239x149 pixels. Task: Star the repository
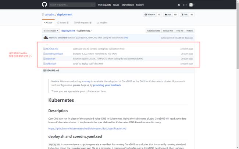[168, 15]
